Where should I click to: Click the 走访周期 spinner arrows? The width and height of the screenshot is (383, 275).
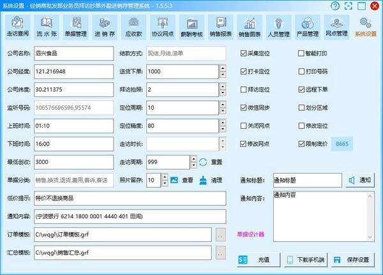tap(192, 162)
